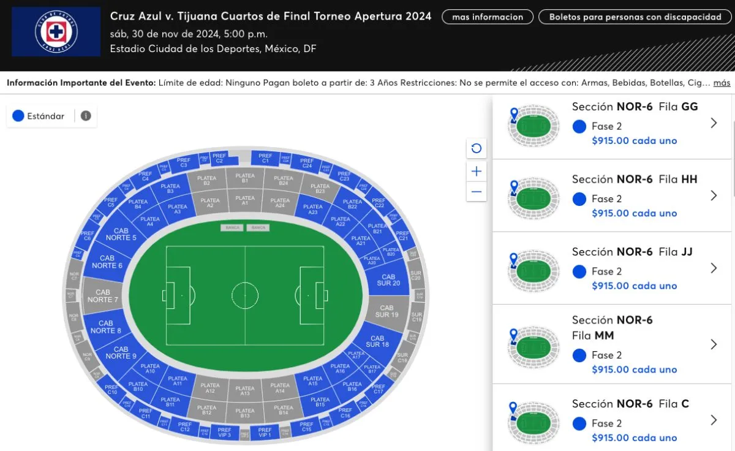The width and height of the screenshot is (735, 451).
Task: Click section CAB SUR 18 on the stadium map
Action: (379, 343)
